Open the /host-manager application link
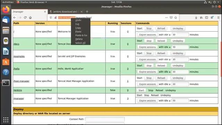 pos(22,81)
